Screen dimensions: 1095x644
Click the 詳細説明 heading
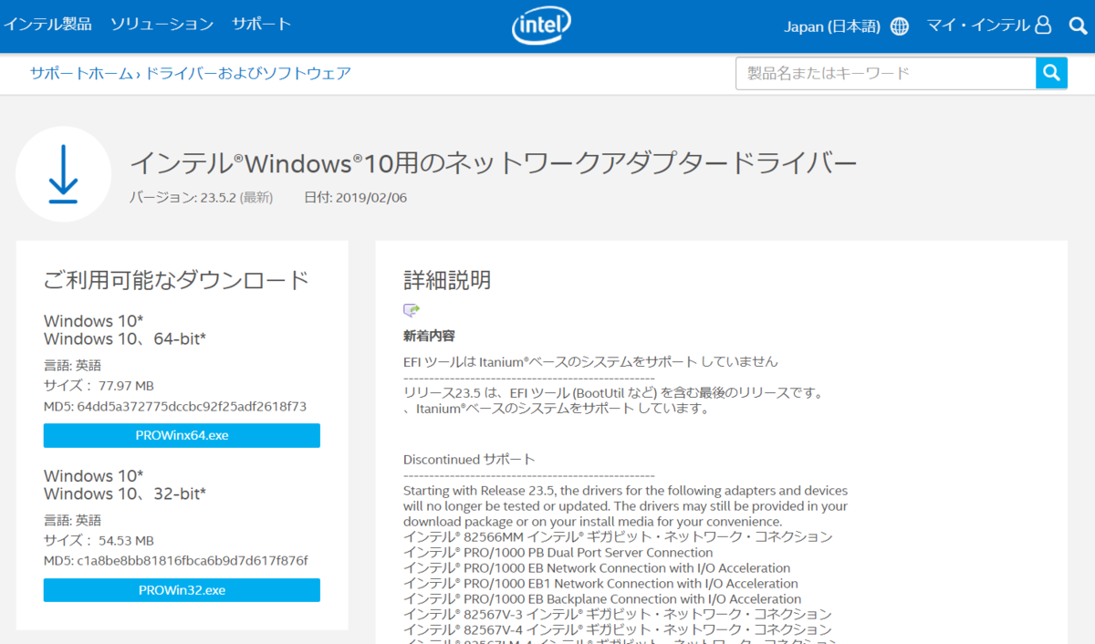pos(447,279)
